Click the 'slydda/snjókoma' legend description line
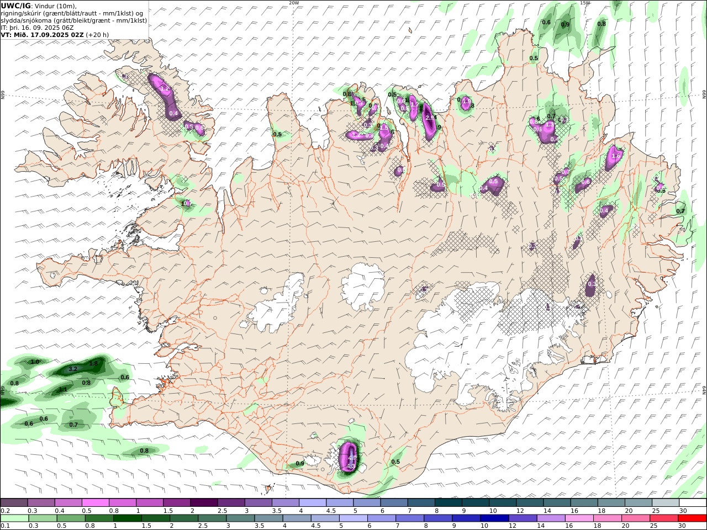 (x=74, y=20)
